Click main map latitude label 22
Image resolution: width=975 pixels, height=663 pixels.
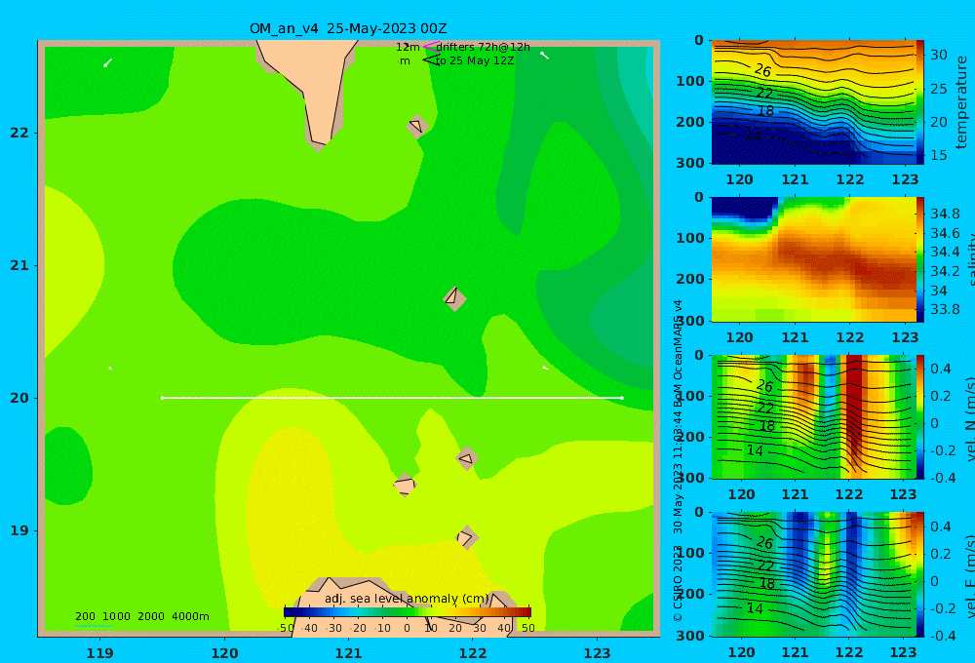pos(19,133)
